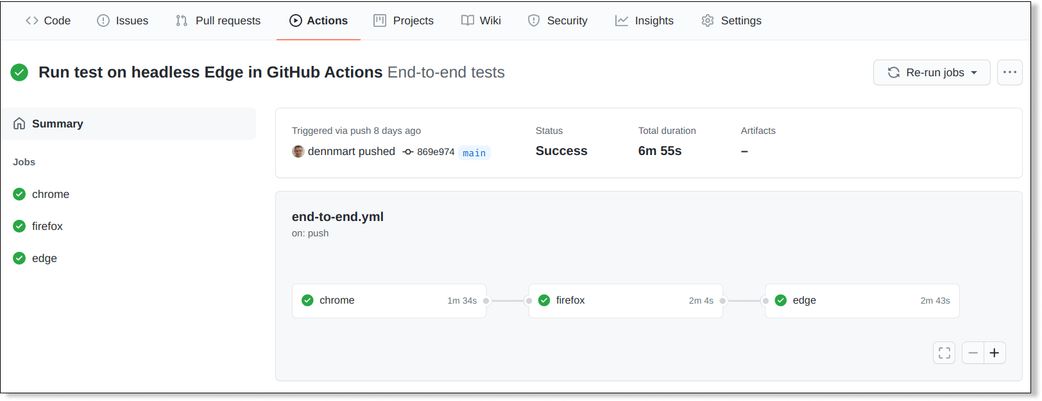Click the green check beside chrome job
Viewport: 1042px width, 401px height.
pyautogui.click(x=19, y=193)
